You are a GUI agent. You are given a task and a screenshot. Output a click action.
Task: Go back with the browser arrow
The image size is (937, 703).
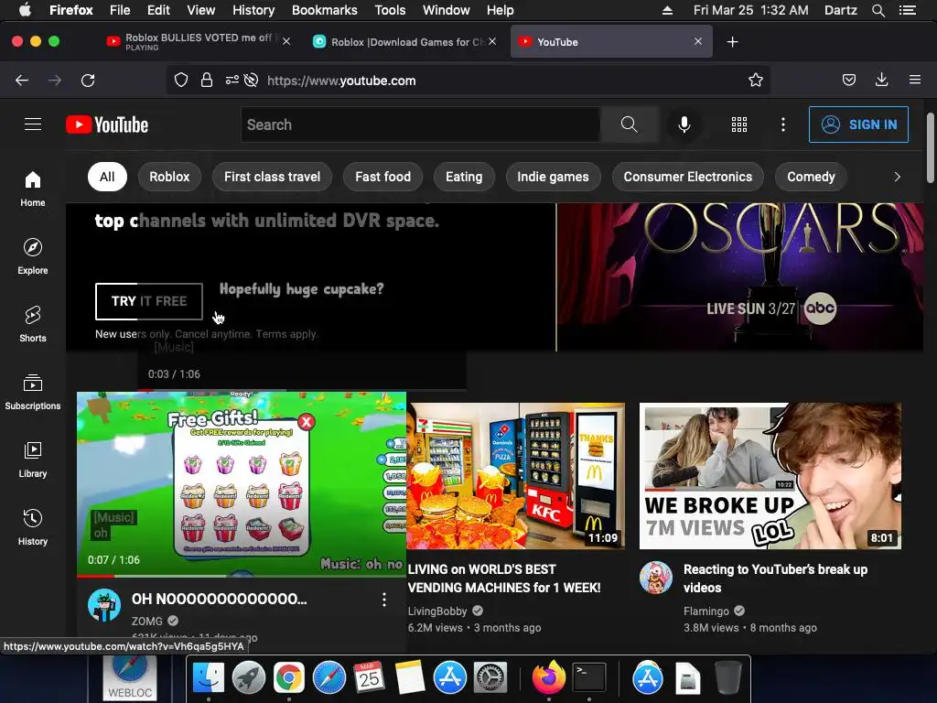click(22, 81)
